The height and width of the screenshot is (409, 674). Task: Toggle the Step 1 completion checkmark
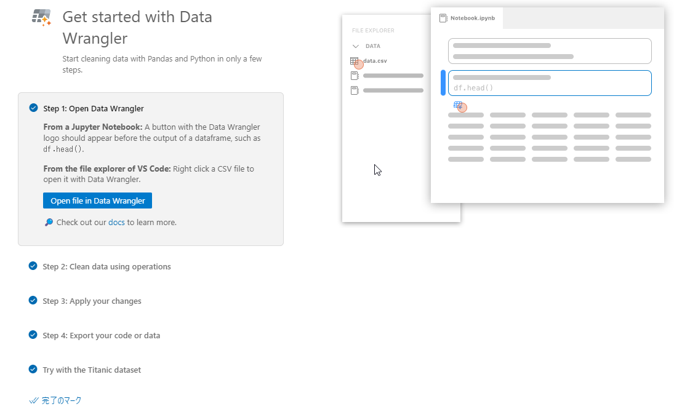point(33,108)
